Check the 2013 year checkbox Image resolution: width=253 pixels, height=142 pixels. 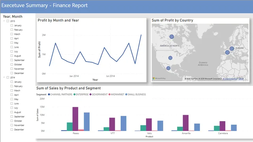click(8, 21)
